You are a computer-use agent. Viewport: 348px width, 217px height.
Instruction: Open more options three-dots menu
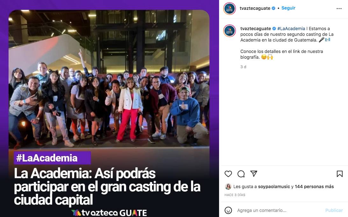pyautogui.click(x=339, y=9)
